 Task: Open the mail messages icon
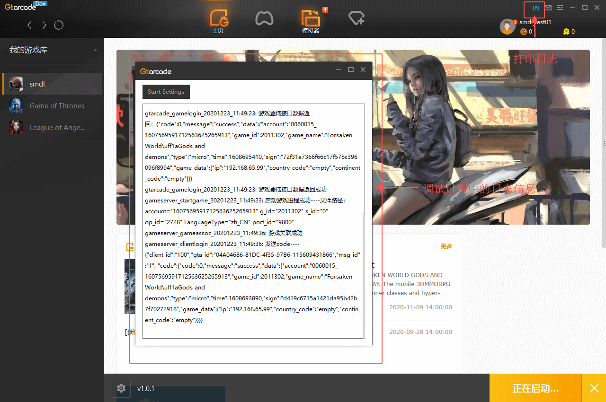coord(548,8)
